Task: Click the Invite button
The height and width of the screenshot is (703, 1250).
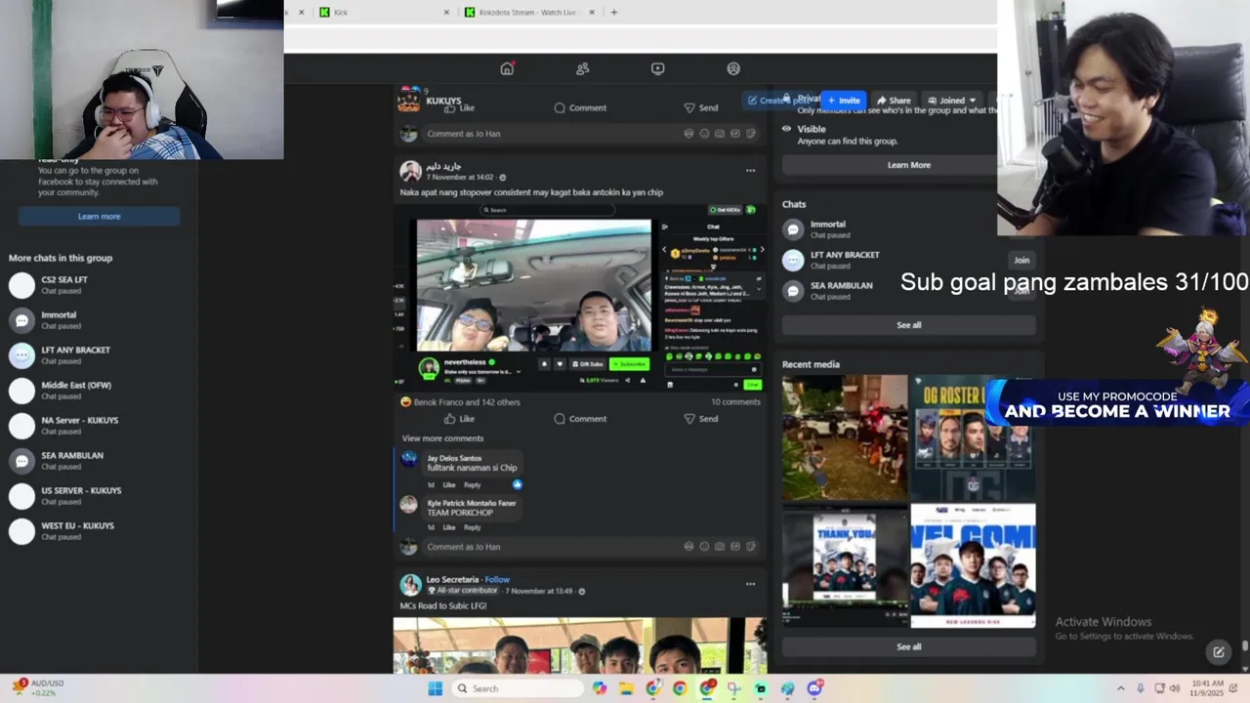Action: 844,100
